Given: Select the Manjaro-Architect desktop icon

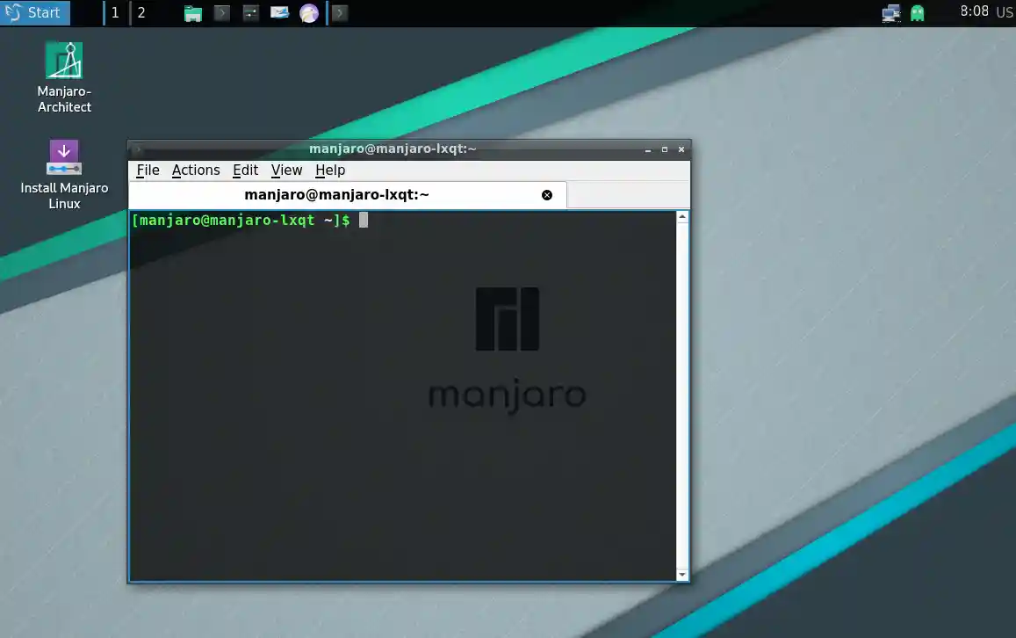Looking at the screenshot, I should [x=64, y=78].
